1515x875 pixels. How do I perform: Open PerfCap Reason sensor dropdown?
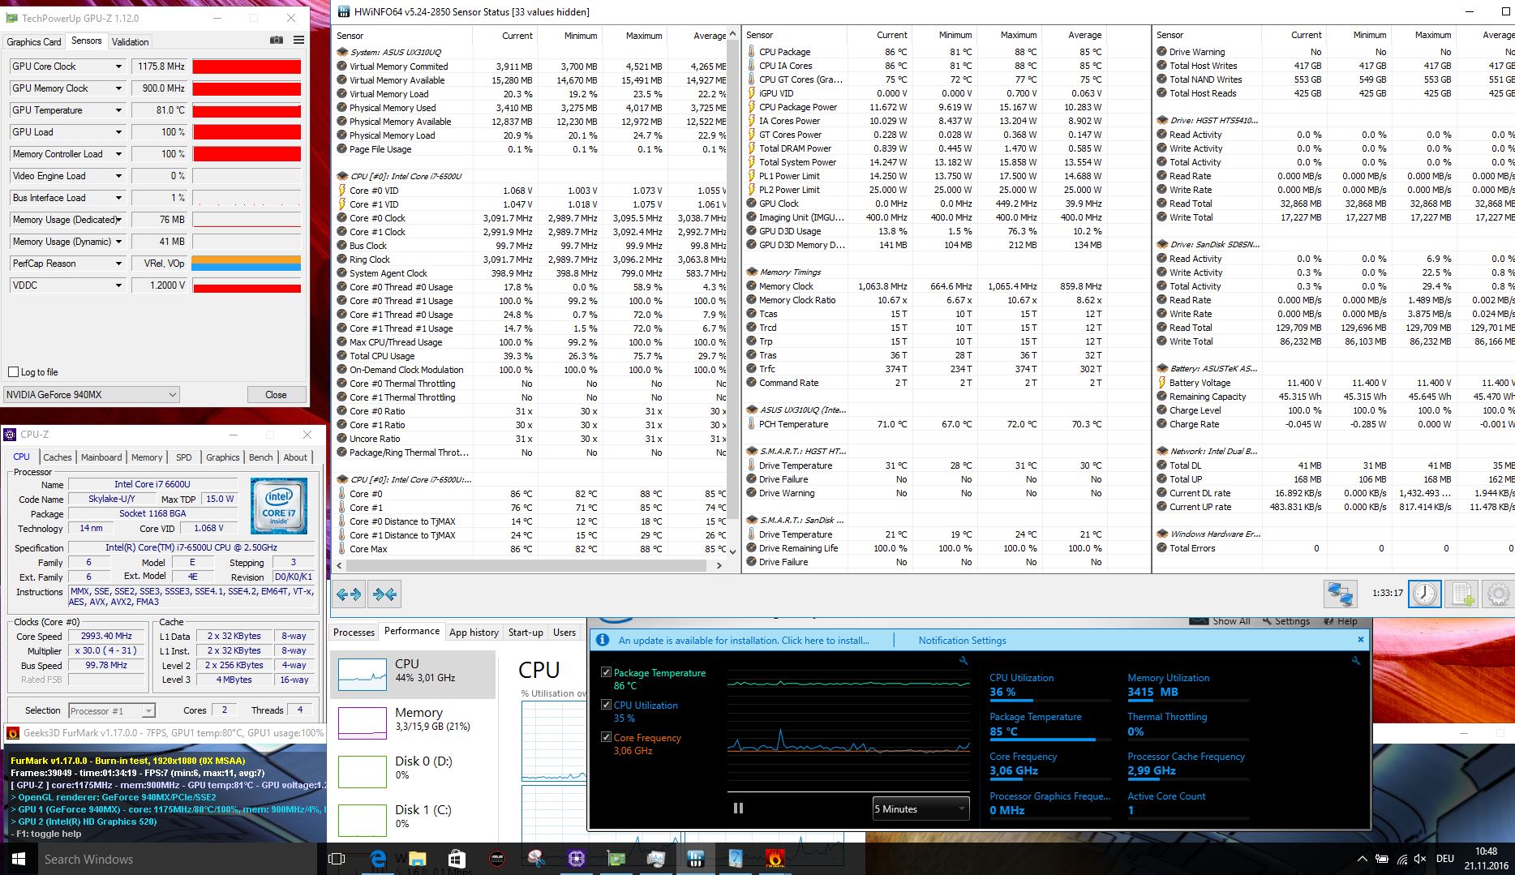tap(118, 264)
